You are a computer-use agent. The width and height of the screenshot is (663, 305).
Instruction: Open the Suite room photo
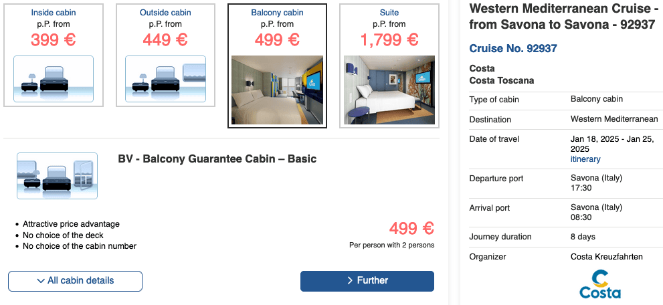pyautogui.click(x=389, y=90)
